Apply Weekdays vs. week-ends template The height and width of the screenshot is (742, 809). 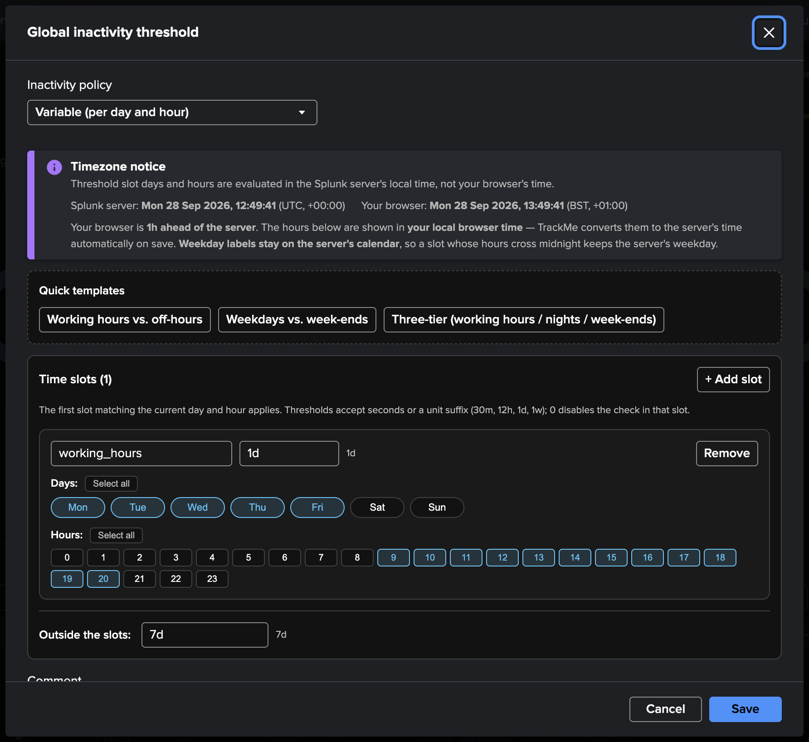297,320
